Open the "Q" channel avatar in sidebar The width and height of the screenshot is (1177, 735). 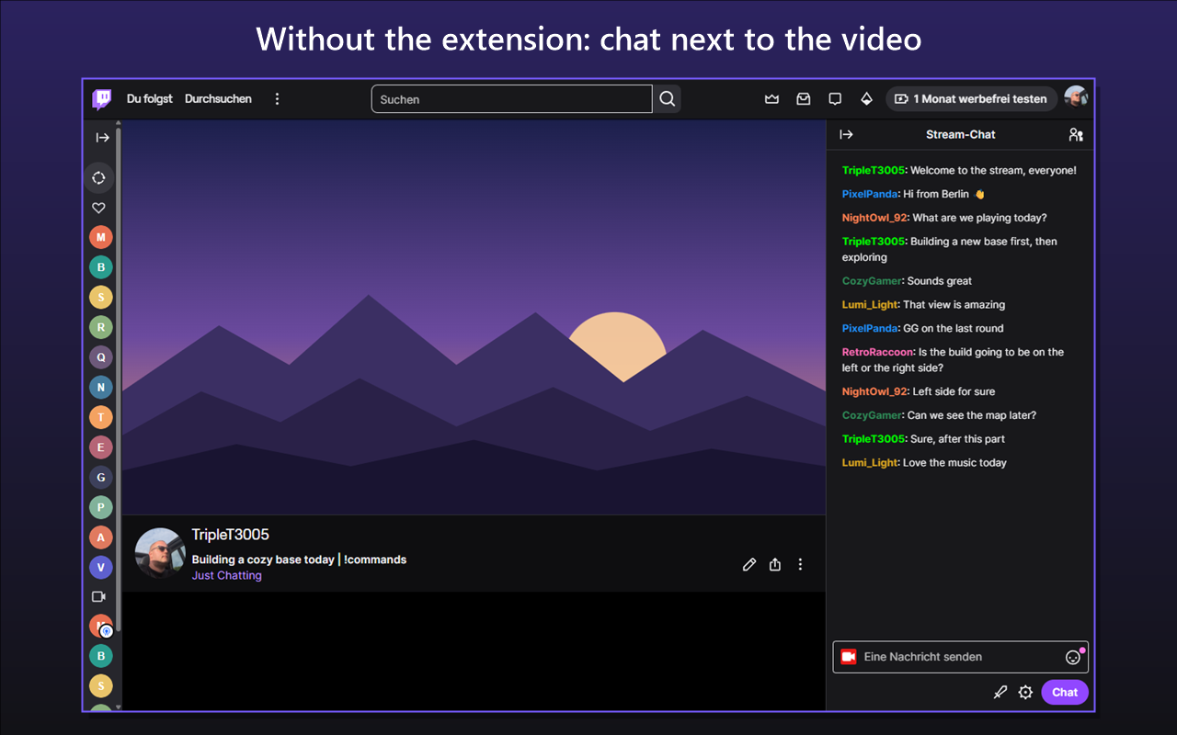pyautogui.click(x=101, y=357)
